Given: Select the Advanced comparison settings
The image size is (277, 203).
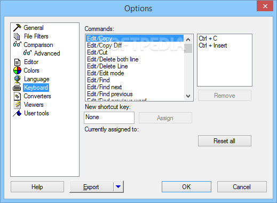Looking at the screenshot, I should 47,53.
